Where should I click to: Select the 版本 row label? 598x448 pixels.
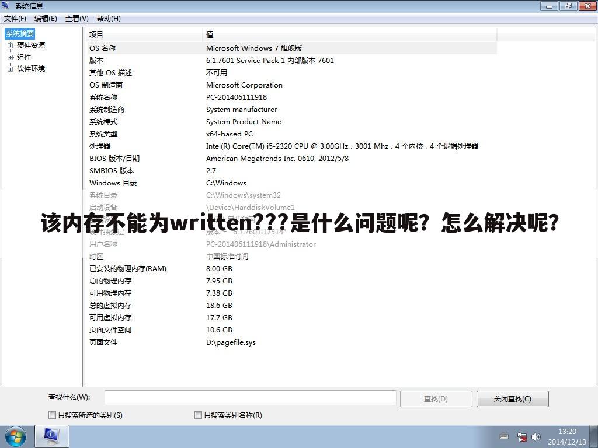96,60
